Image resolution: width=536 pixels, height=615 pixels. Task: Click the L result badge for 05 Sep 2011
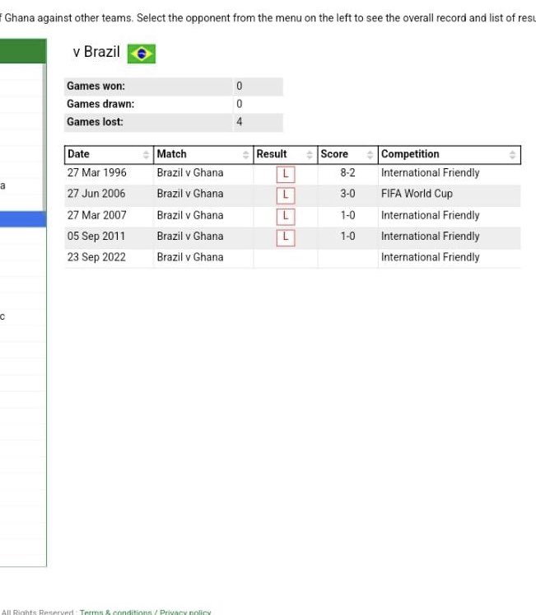click(x=286, y=237)
